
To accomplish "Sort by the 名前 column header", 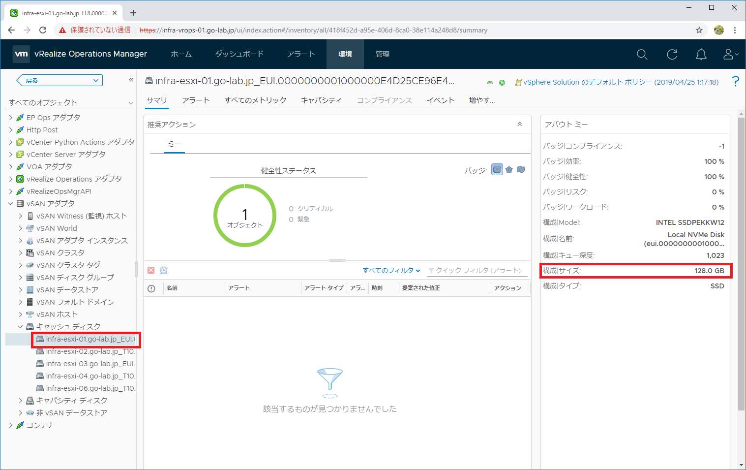I will (x=172, y=288).
